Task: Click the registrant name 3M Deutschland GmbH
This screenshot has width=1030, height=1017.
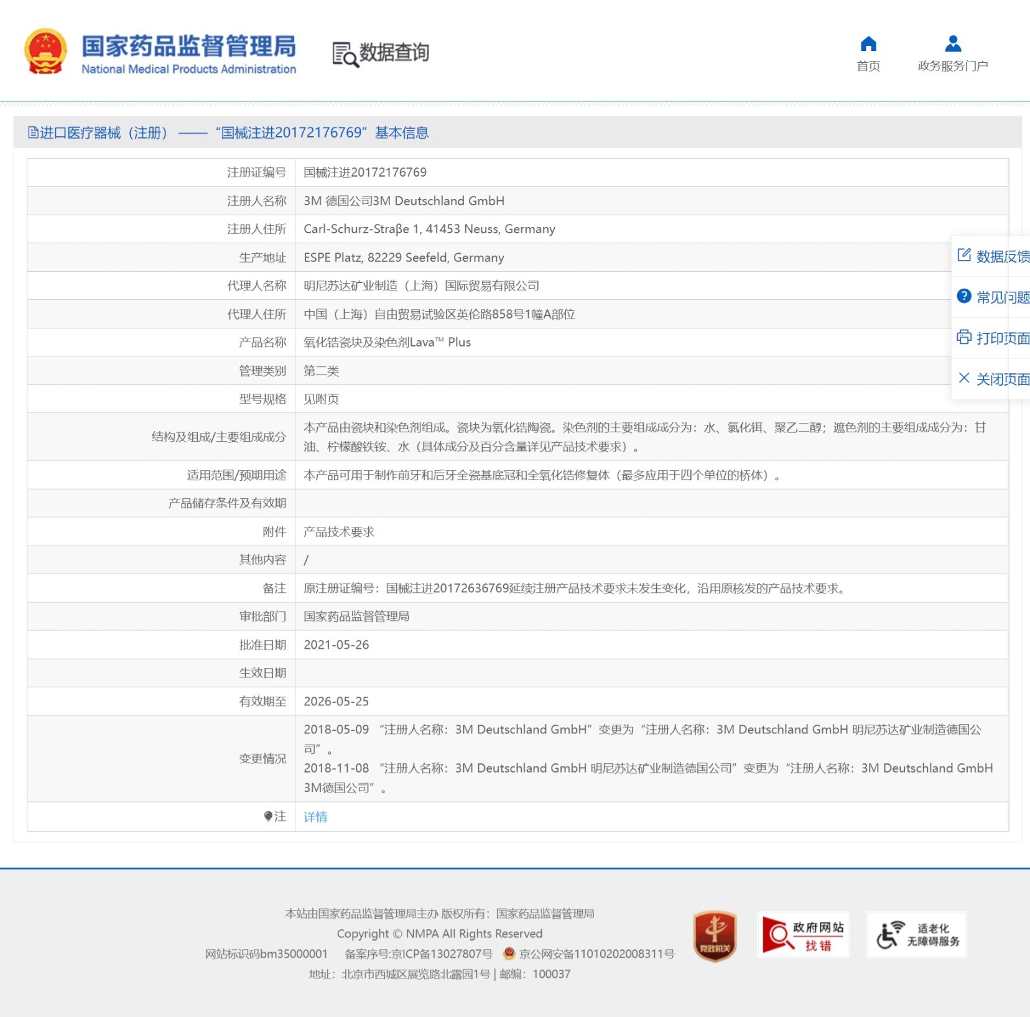Action: [x=404, y=201]
